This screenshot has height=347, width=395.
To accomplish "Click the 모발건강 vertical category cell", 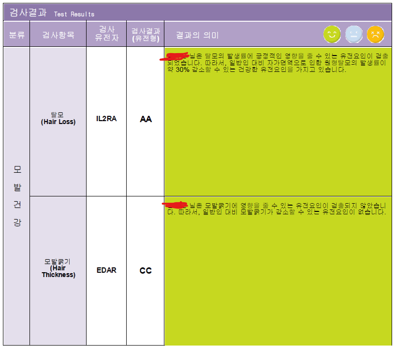I will (x=17, y=196).
